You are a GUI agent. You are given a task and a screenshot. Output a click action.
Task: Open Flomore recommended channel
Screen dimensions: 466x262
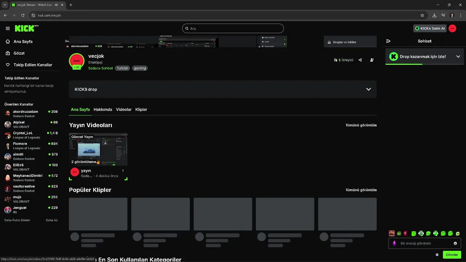click(x=31, y=146)
